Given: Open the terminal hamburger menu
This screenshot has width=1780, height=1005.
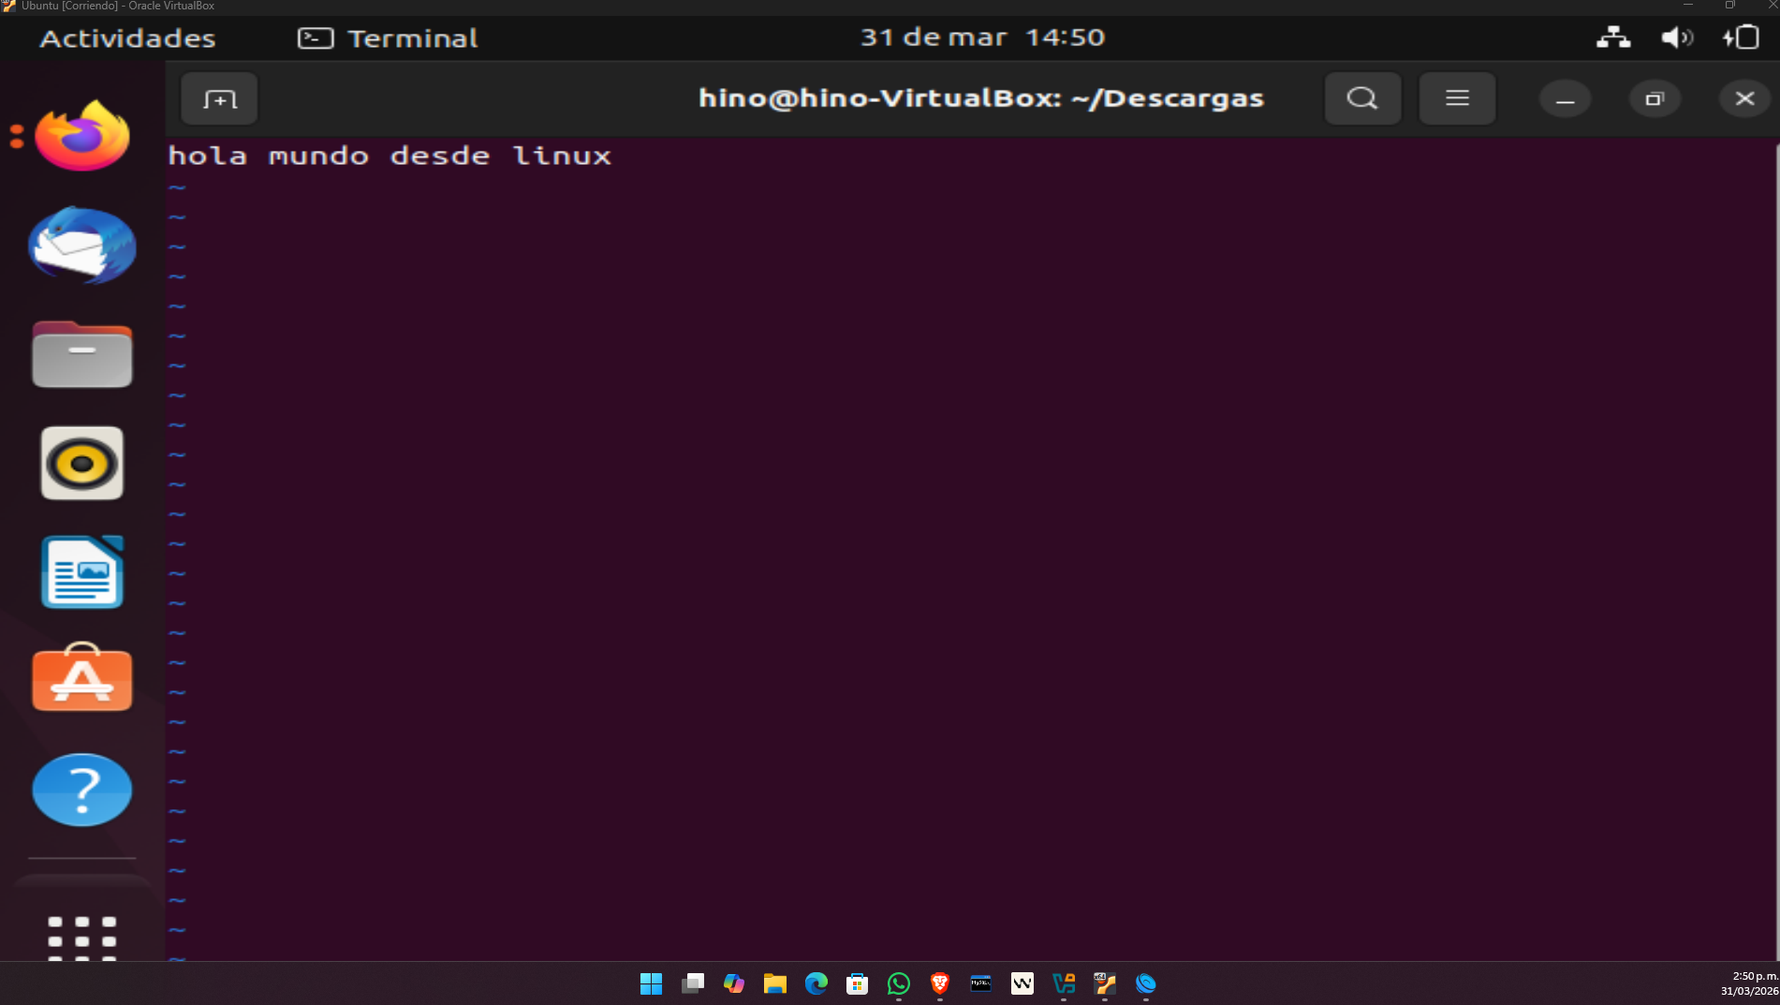Looking at the screenshot, I should [x=1457, y=98].
